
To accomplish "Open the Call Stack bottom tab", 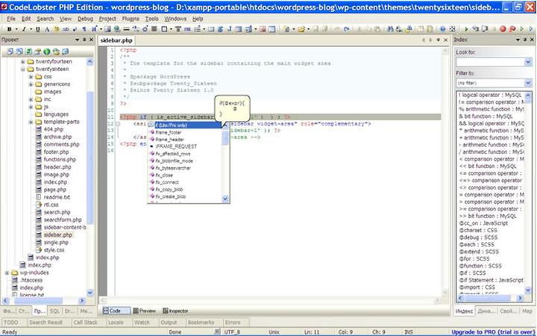I will pos(85,323).
